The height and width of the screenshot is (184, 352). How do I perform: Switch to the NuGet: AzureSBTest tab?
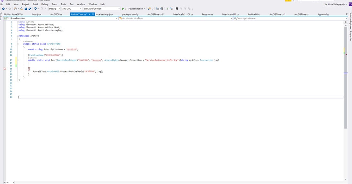pyautogui.click(x=14, y=15)
